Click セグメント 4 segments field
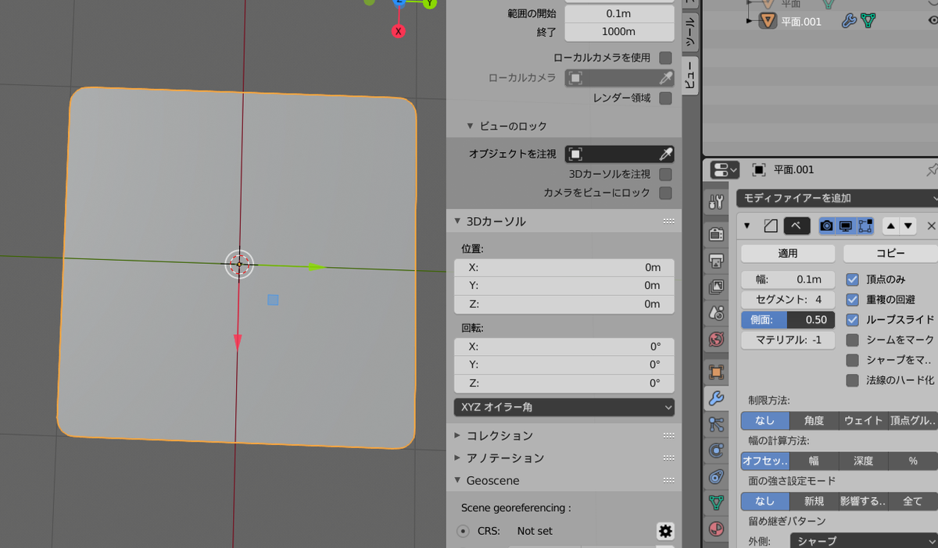Screen dimensions: 938x548 coord(788,300)
